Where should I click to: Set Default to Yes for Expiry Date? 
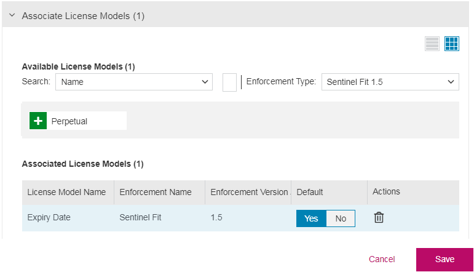click(311, 218)
